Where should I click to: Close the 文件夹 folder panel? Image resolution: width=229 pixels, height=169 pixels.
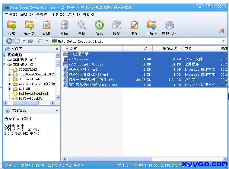[x=57, y=49]
